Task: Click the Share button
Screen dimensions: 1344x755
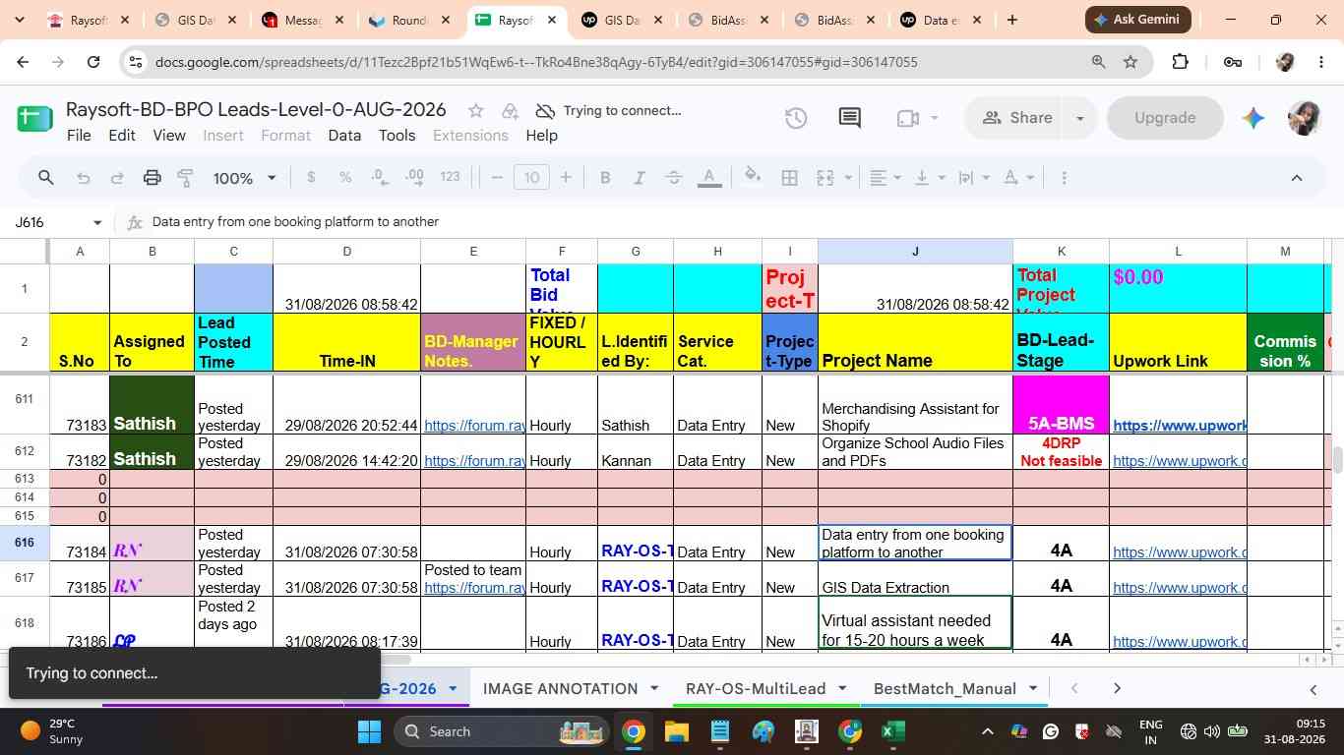Action: tap(1017, 118)
